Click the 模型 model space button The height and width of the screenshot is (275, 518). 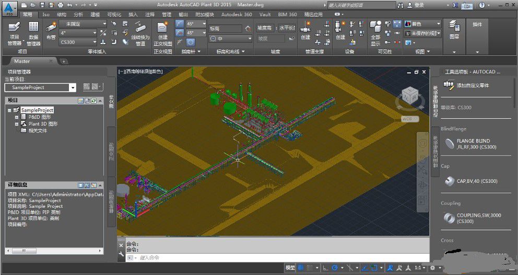(x=290, y=268)
